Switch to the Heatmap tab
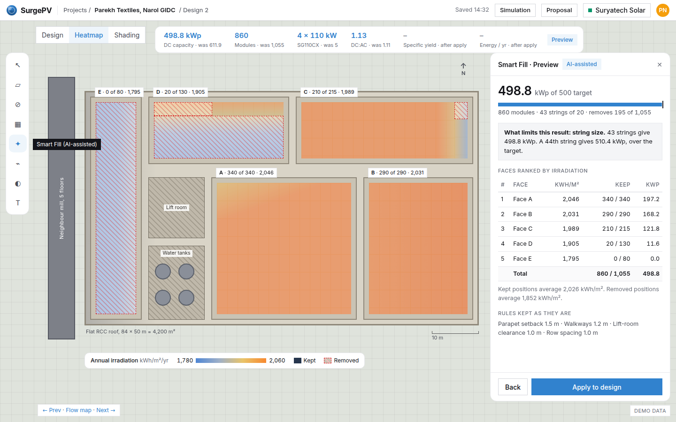Image resolution: width=676 pixels, height=422 pixels. pos(89,35)
